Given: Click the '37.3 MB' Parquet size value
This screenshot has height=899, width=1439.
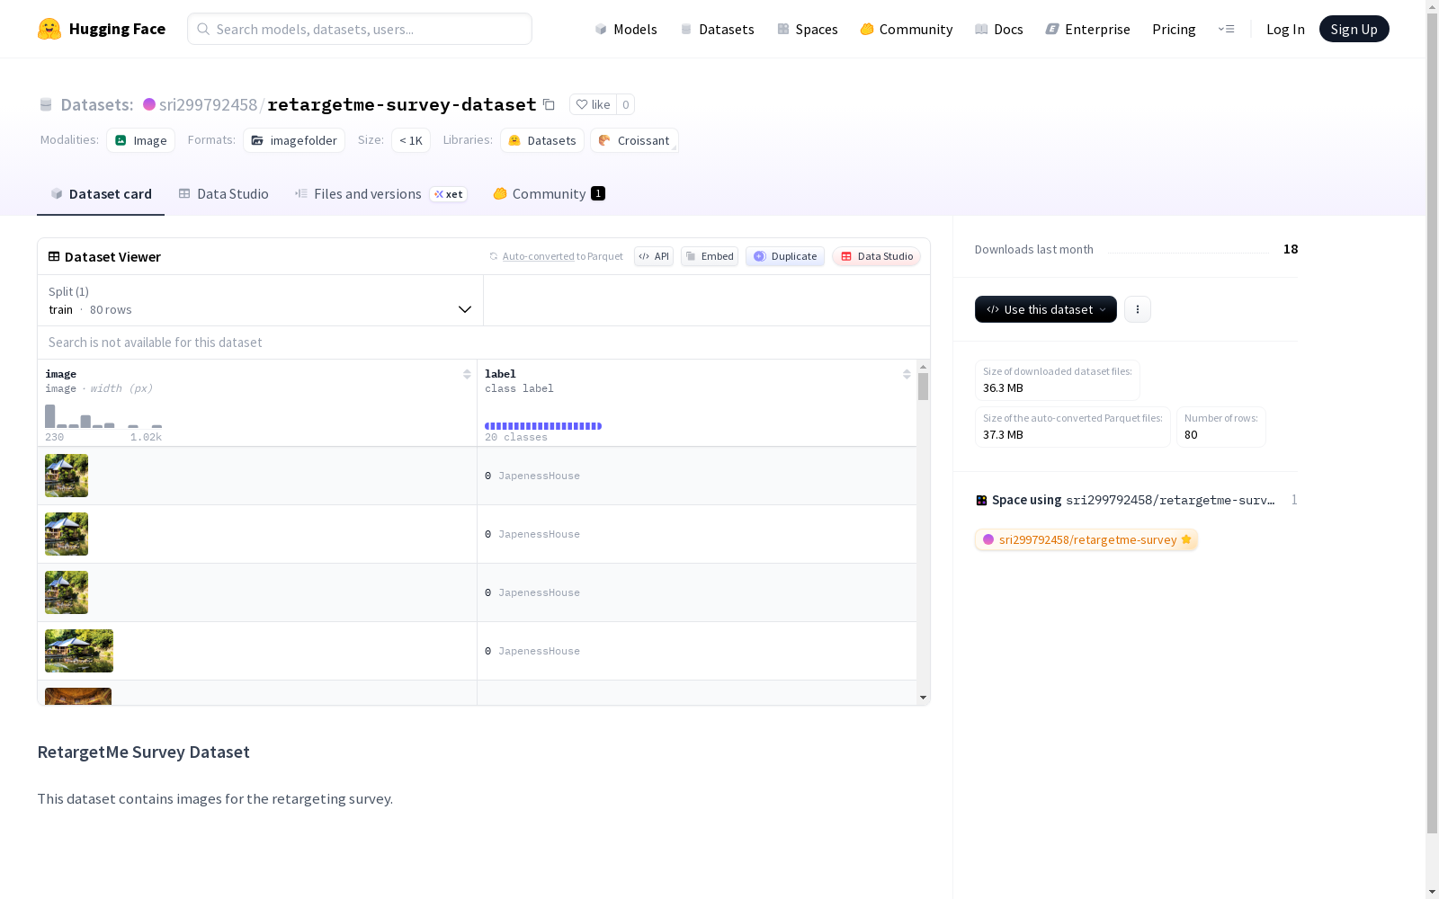Looking at the screenshot, I should click(x=1003, y=435).
